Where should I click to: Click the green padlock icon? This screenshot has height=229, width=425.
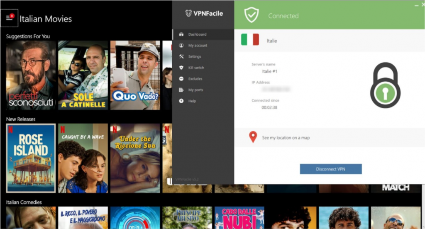click(385, 85)
